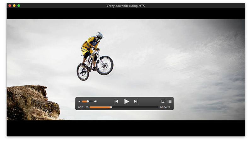
Task: Play the video with the play button
Action: [127, 101]
